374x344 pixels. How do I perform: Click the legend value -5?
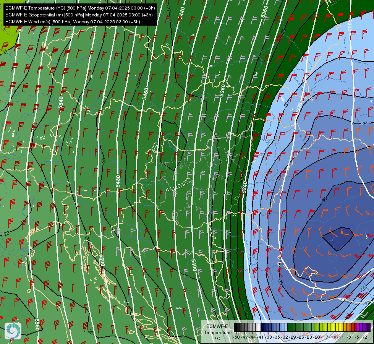click(x=357, y=337)
